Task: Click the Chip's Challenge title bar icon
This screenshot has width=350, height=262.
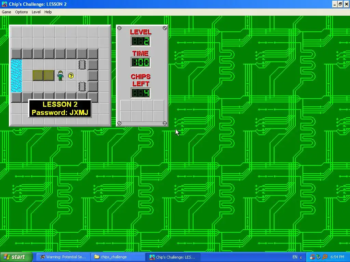Action: pyautogui.click(x=4, y=4)
